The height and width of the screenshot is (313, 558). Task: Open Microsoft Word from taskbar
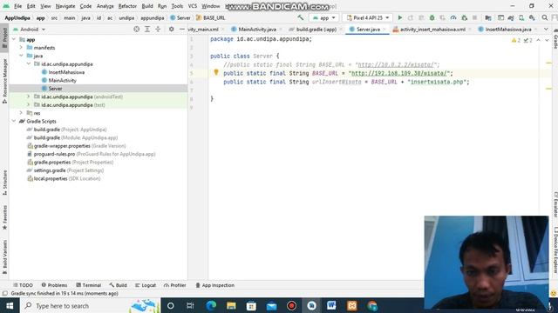pyautogui.click(x=331, y=305)
